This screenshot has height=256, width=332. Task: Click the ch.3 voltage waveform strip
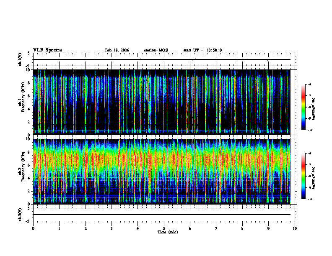pos(164,215)
